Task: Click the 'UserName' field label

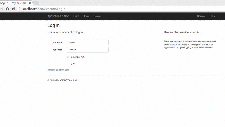Action: point(57,43)
